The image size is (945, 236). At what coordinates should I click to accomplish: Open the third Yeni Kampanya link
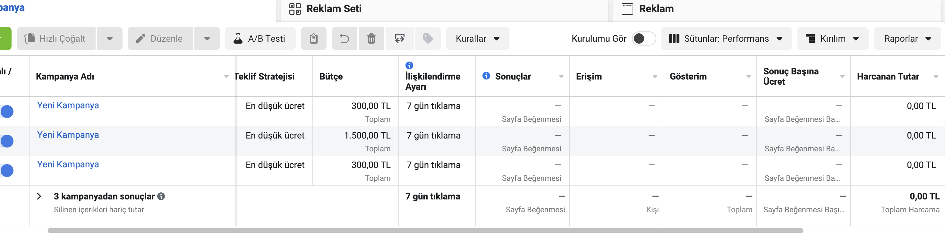pos(68,164)
